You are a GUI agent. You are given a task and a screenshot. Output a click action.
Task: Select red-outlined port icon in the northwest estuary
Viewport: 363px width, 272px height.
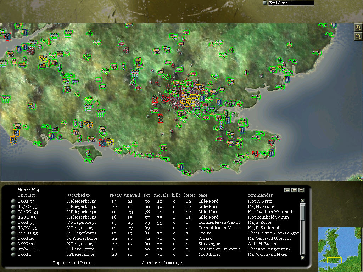click(x=8, y=36)
